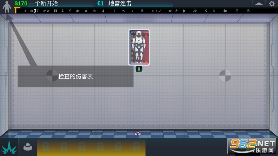The height and width of the screenshot is (156, 278).
Task: Select the spiral damage icon
Action: [248, 11]
